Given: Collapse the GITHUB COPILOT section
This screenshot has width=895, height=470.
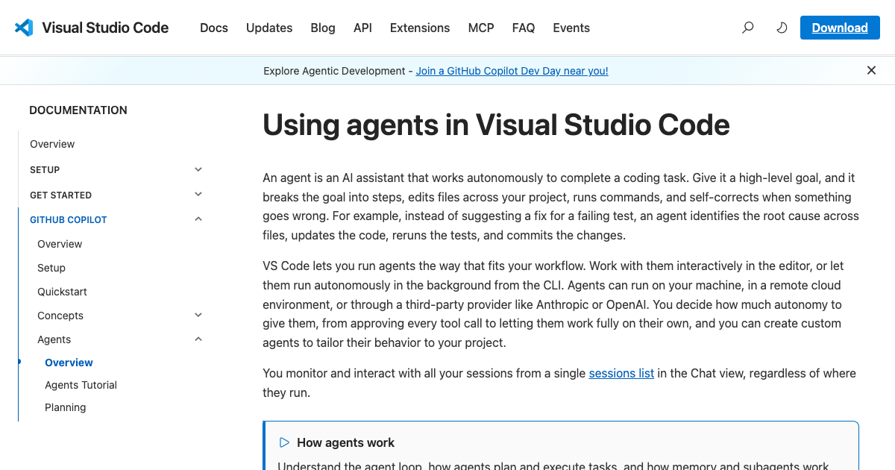Looking at the screenshot, I should click(198, 219).
